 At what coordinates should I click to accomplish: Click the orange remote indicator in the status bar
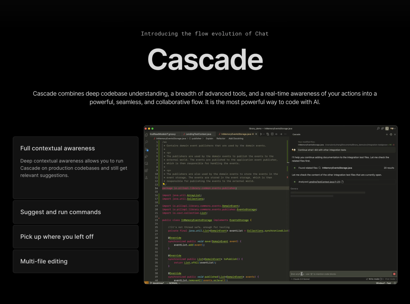pyautogui.click(x=147, y=283)
